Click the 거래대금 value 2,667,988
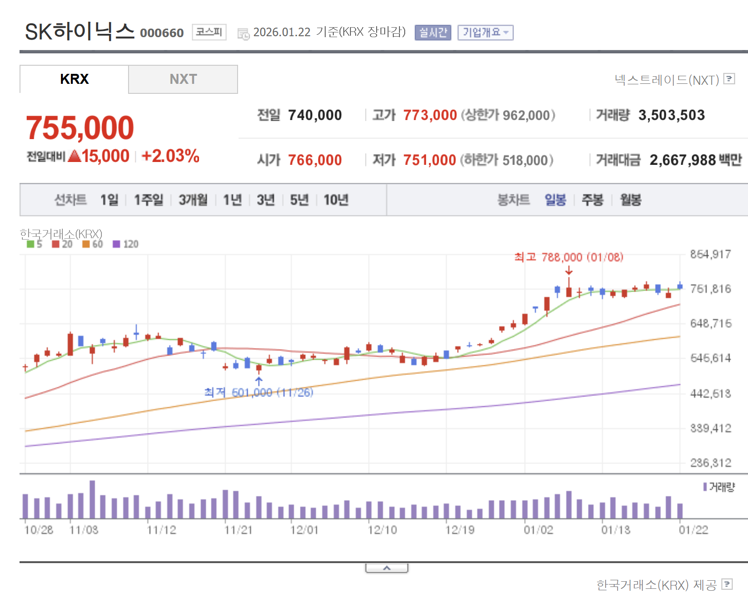The image size is (748, 596). 683,160
